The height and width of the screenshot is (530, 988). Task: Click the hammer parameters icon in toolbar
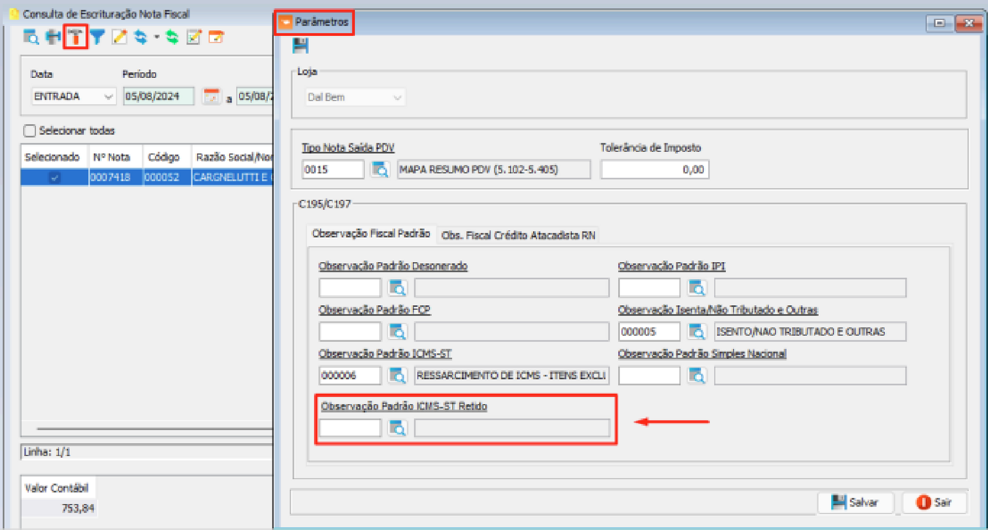[x=75, y=37]
